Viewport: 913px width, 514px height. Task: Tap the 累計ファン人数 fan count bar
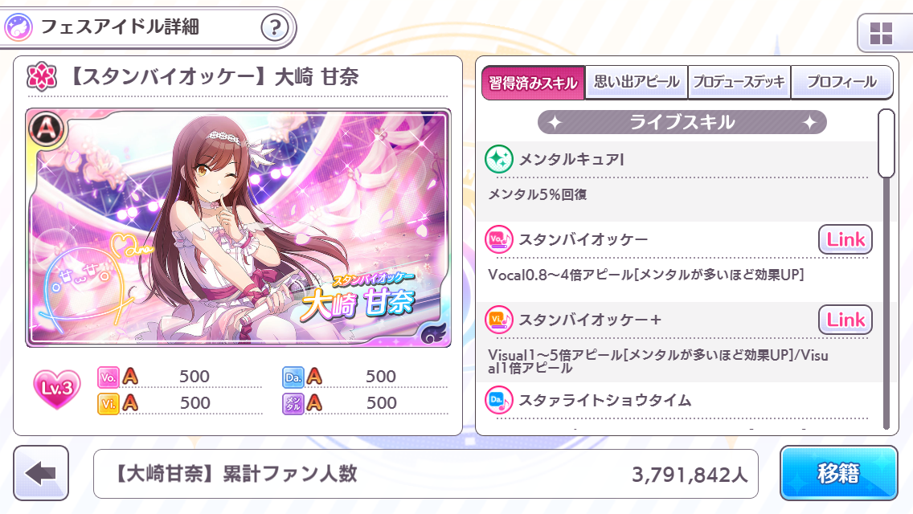click(x=426, y=474)
